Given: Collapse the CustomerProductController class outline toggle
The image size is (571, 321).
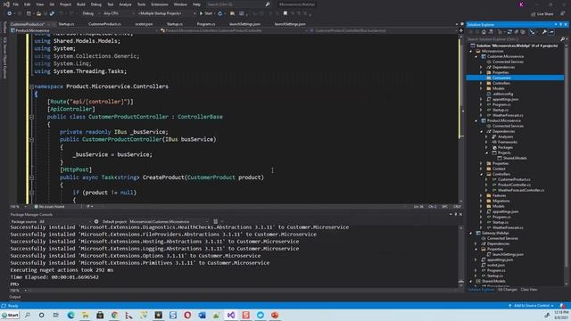Looking at the screenshot, I should pos(32,117).
